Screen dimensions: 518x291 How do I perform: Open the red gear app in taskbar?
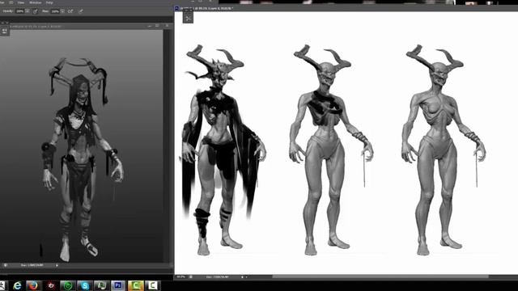click(x=51, y=285)
